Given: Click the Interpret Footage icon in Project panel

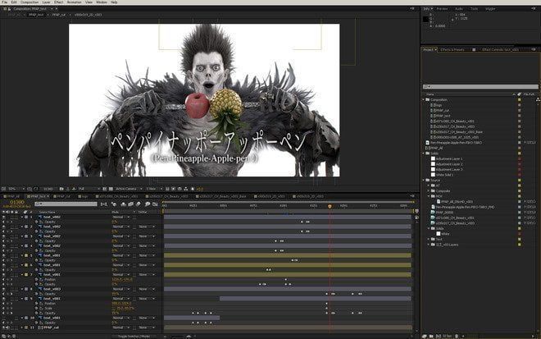Looking at the screenshot, I should 425,336.
